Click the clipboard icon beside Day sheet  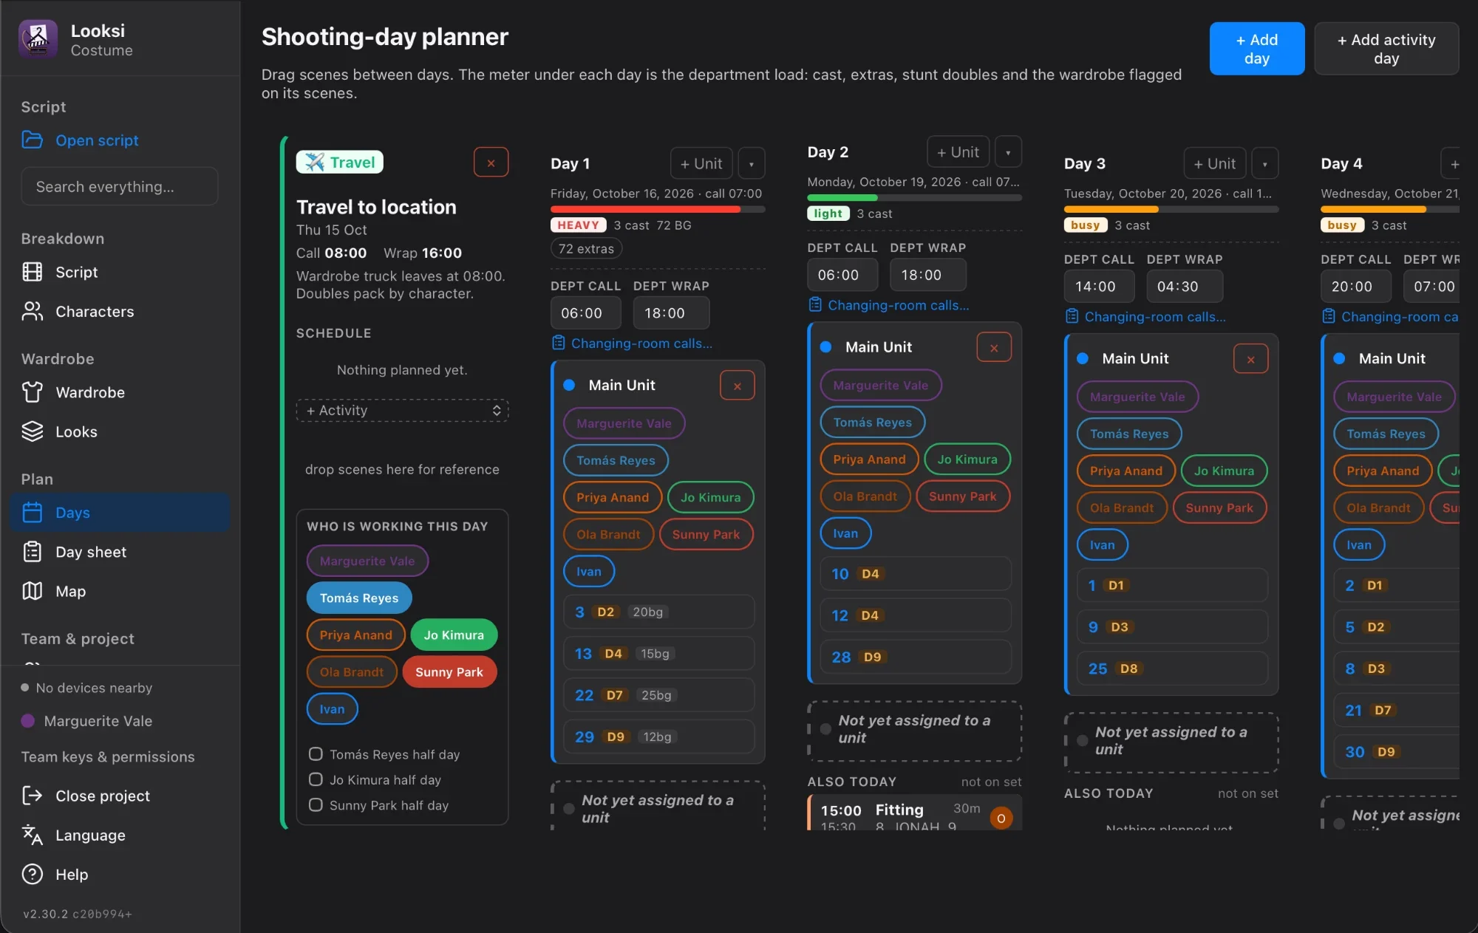(x=32, y=552)
